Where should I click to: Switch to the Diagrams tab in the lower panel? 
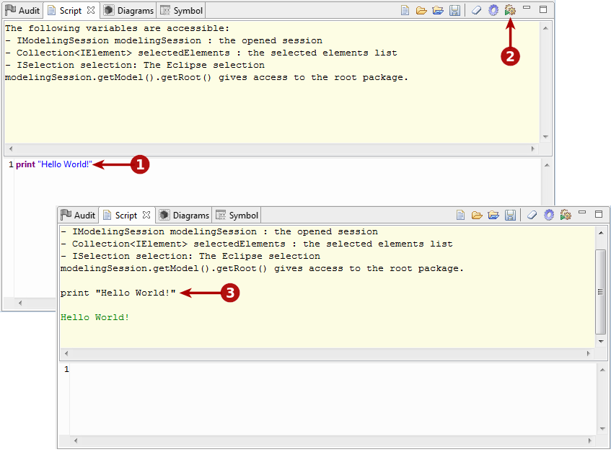coord(184,216)
